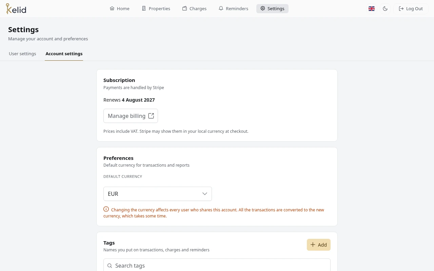Click 'Payments are handled by Stripe' text
Screen dimensions: 434x271
click(x=134, y=87)
